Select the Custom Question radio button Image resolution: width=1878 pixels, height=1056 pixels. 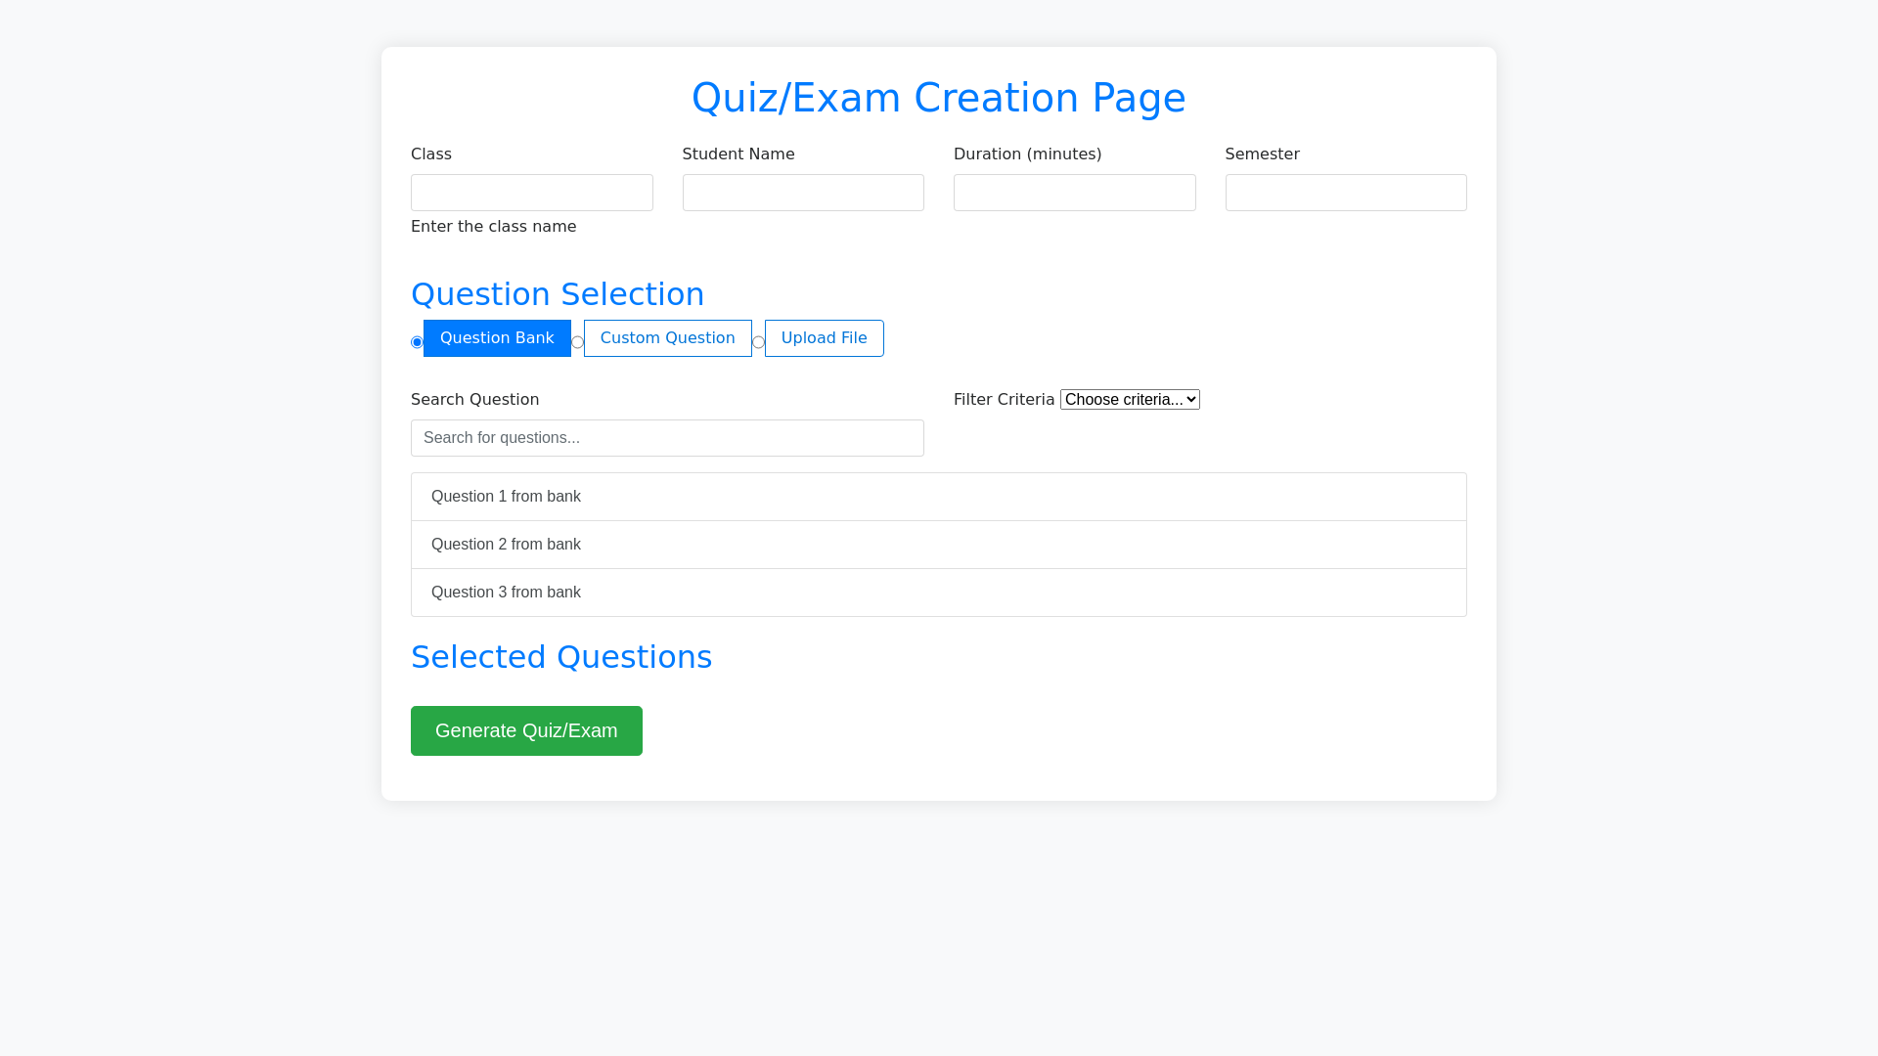577,342
